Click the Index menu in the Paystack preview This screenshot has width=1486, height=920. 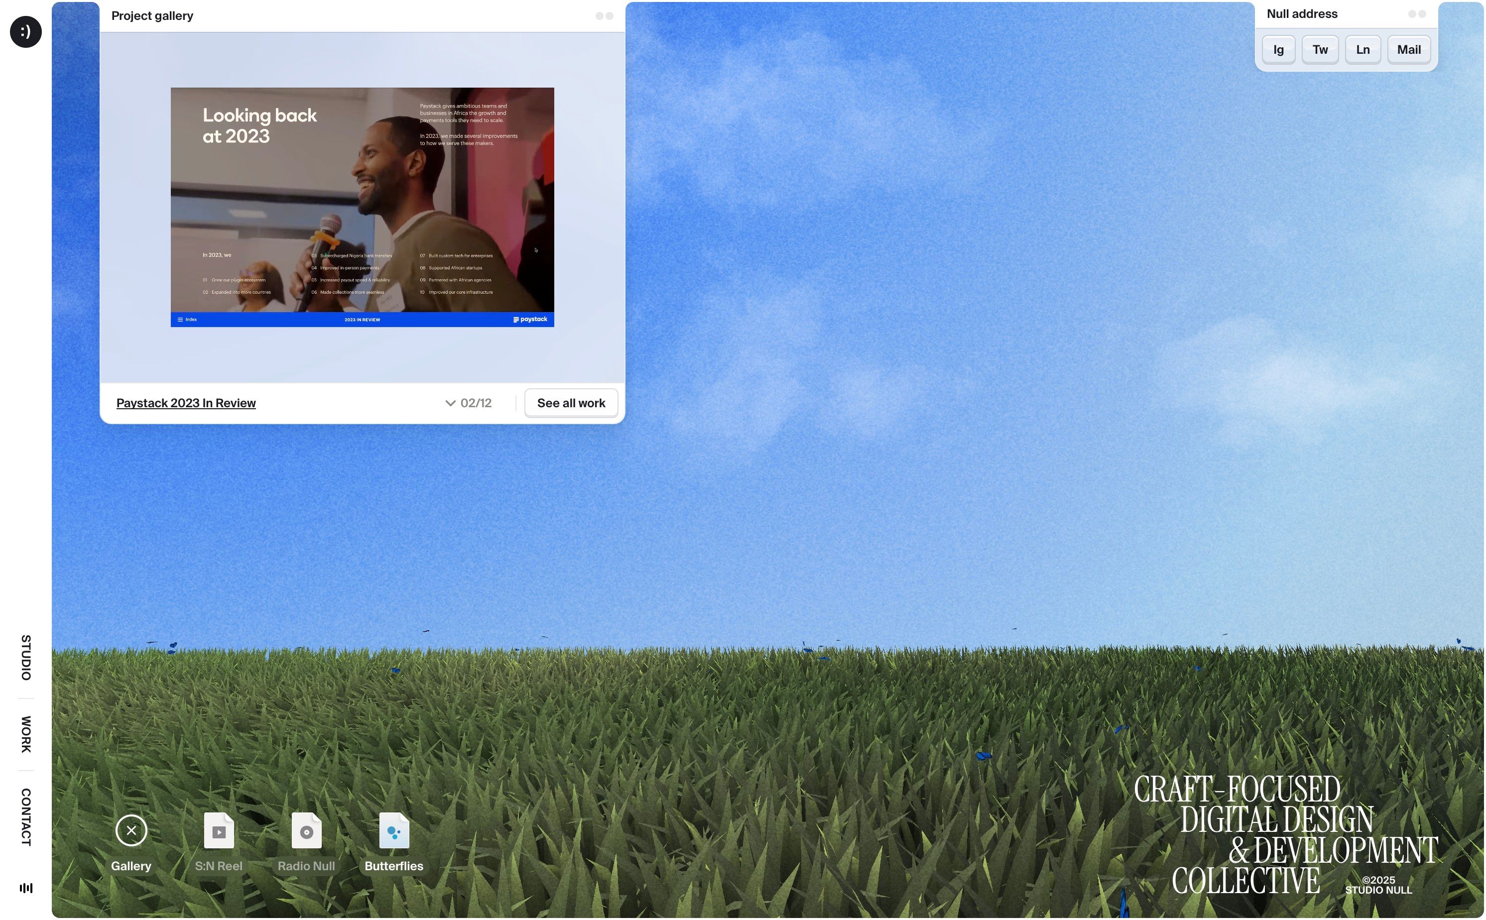coord(187,320)
